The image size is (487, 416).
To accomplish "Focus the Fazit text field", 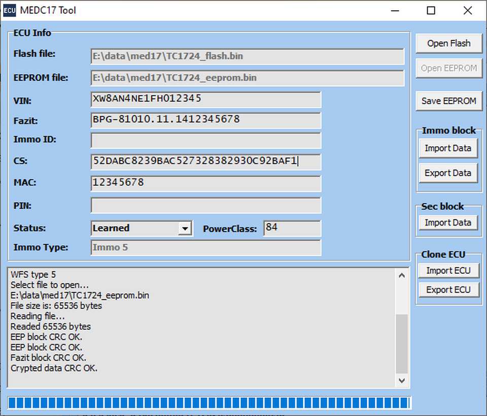I will [x=205, y=120].
